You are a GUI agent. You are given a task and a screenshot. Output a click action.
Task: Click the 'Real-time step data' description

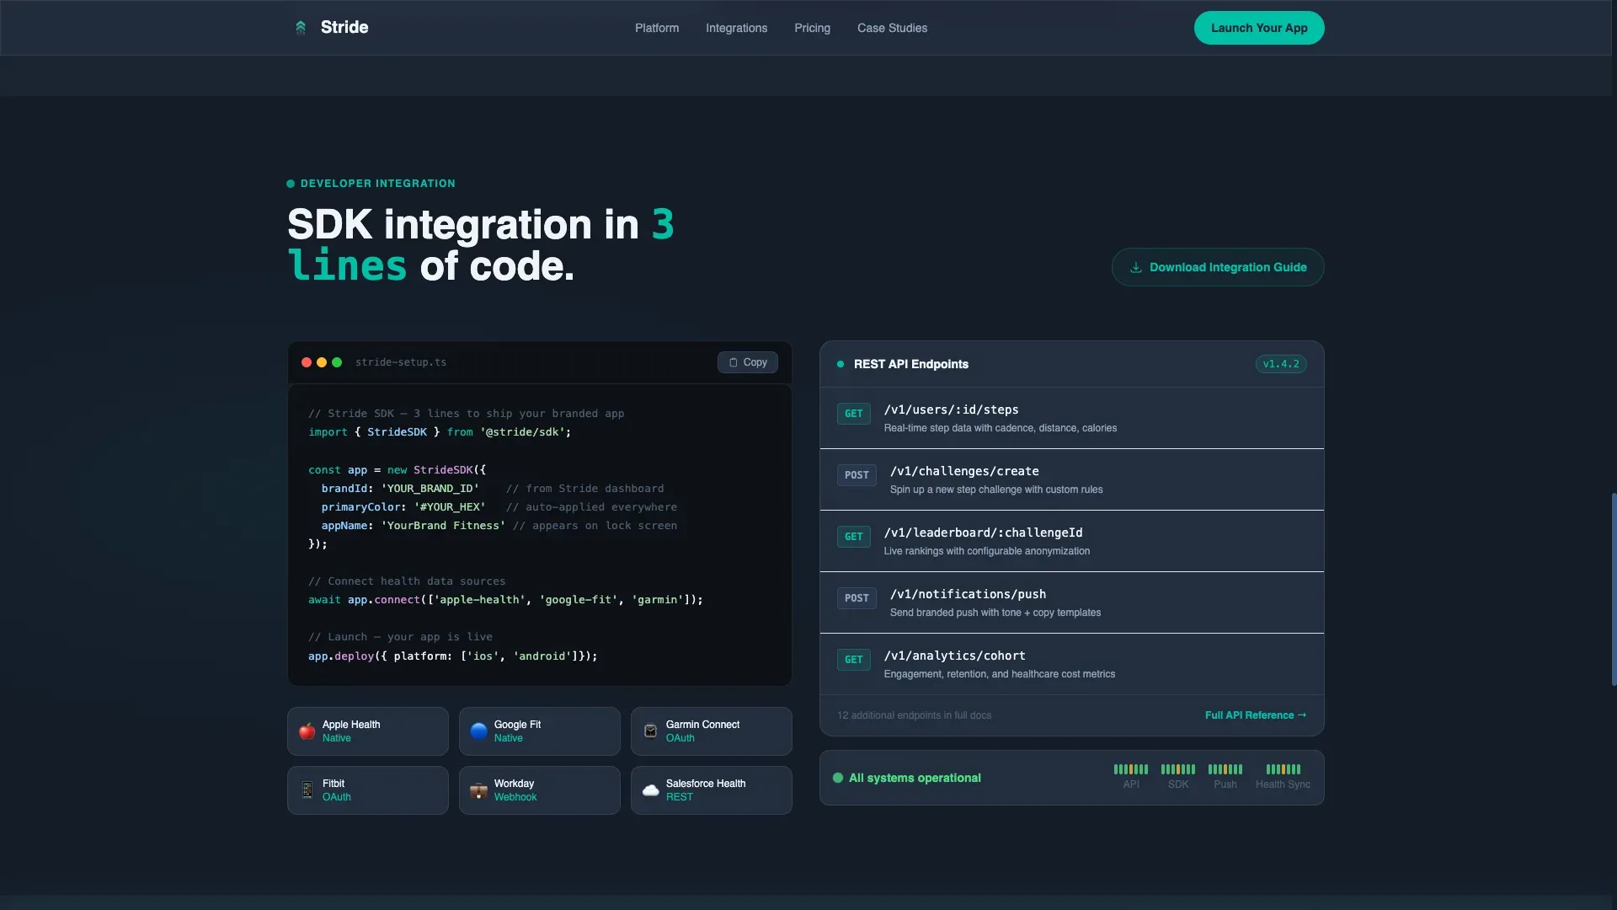pyautogui.click(x=1001, y=428)
